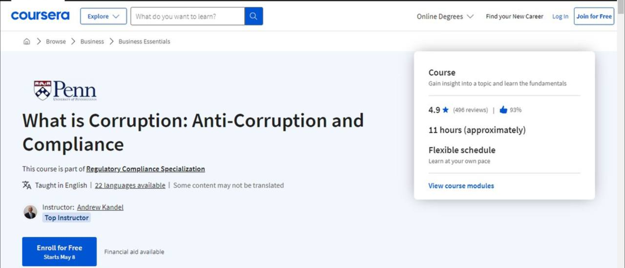Open the Find your New Career link

pyautogui.click(x=515, y=16)
